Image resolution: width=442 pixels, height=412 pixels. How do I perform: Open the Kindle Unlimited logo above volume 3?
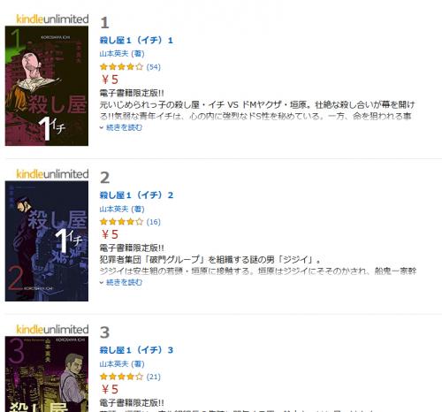[x=52, y=330]
